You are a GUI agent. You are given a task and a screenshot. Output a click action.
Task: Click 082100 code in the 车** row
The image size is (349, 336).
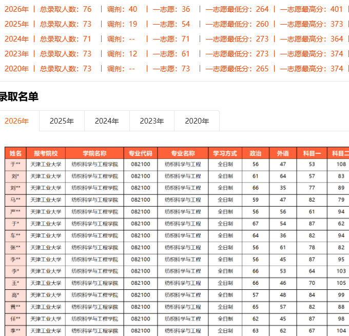point(141,235)
